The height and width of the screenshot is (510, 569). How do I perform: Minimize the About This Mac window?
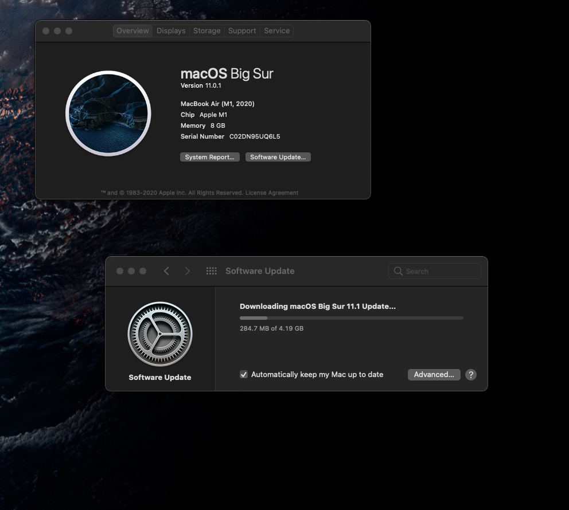(x=57, y=31)
